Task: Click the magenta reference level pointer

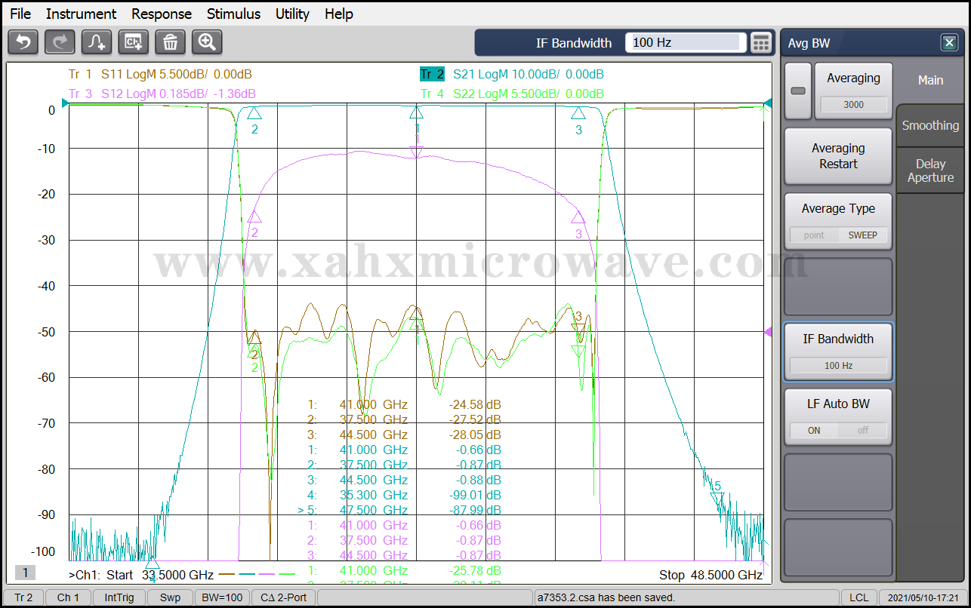Action: 768,332
